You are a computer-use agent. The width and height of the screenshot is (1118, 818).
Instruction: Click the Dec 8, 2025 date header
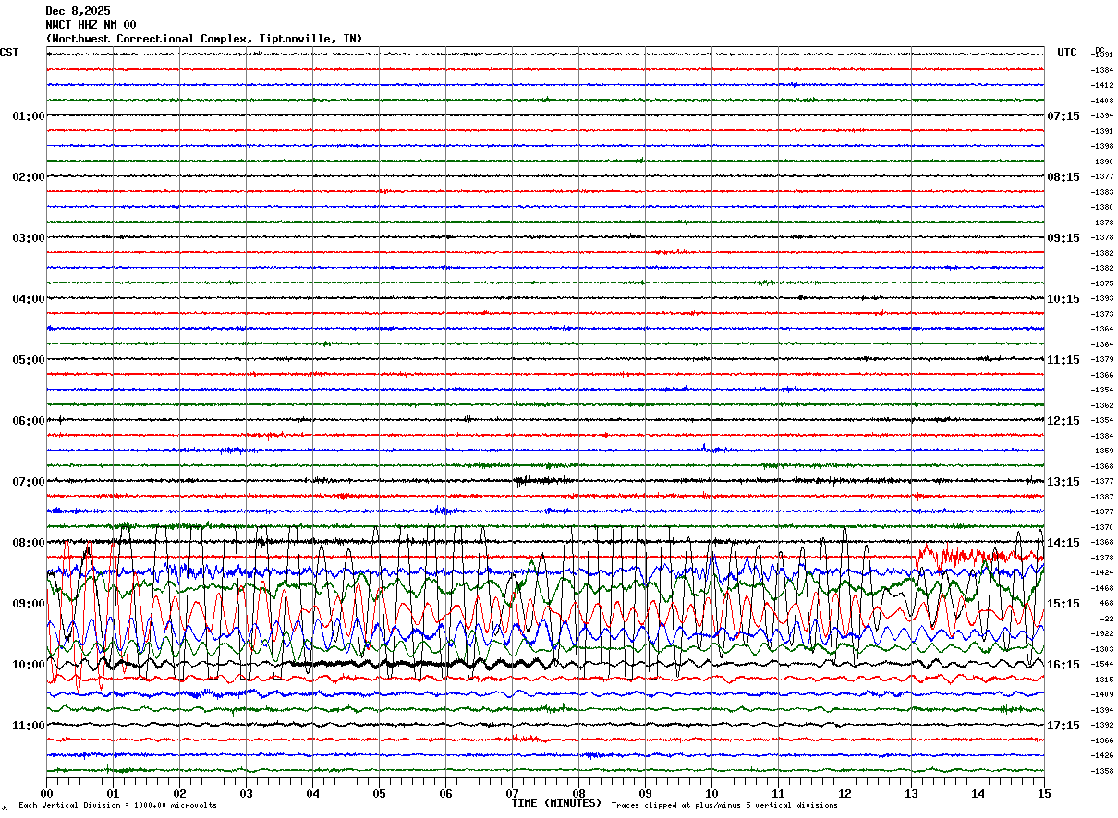78,11
